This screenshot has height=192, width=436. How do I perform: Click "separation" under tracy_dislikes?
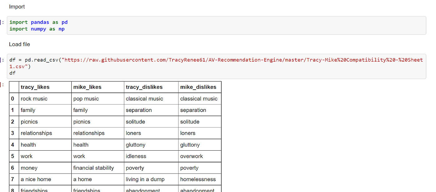(139, 110)
